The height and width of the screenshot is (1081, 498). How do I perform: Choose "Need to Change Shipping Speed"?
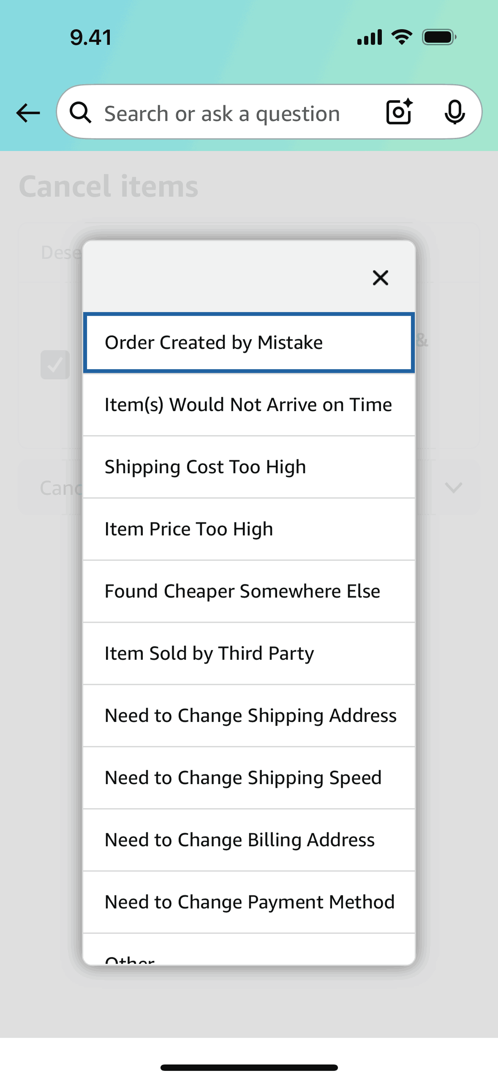[249, 777]
